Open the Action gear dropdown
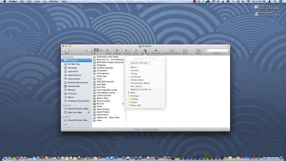The width and height of the screenshot is (286, 161). pos(109,50)
